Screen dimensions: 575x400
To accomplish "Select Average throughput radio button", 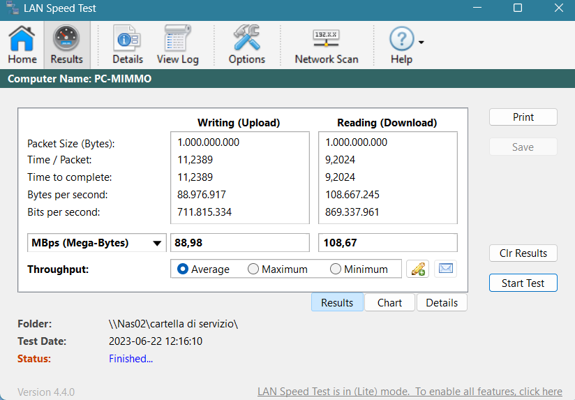I will click(182, 269).
